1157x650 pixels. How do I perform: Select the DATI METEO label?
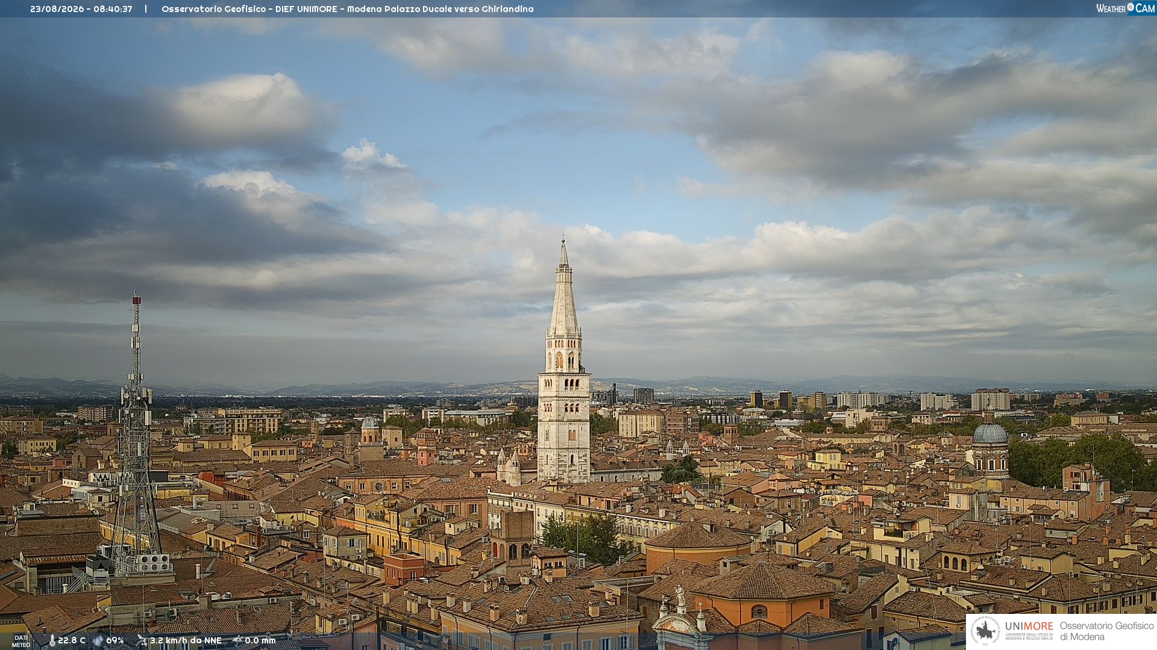20,641
